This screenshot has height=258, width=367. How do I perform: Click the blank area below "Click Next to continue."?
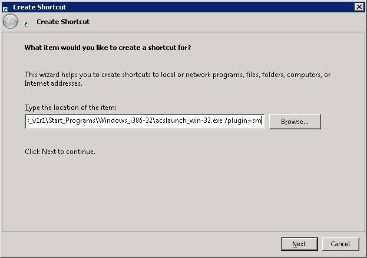coord(177,194)
